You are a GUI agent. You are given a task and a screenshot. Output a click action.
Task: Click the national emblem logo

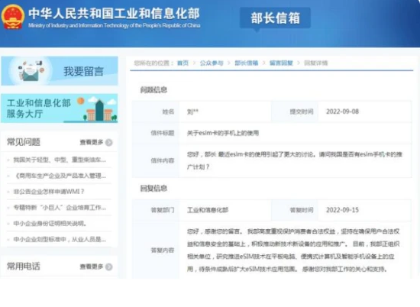[x=12, y=17]
